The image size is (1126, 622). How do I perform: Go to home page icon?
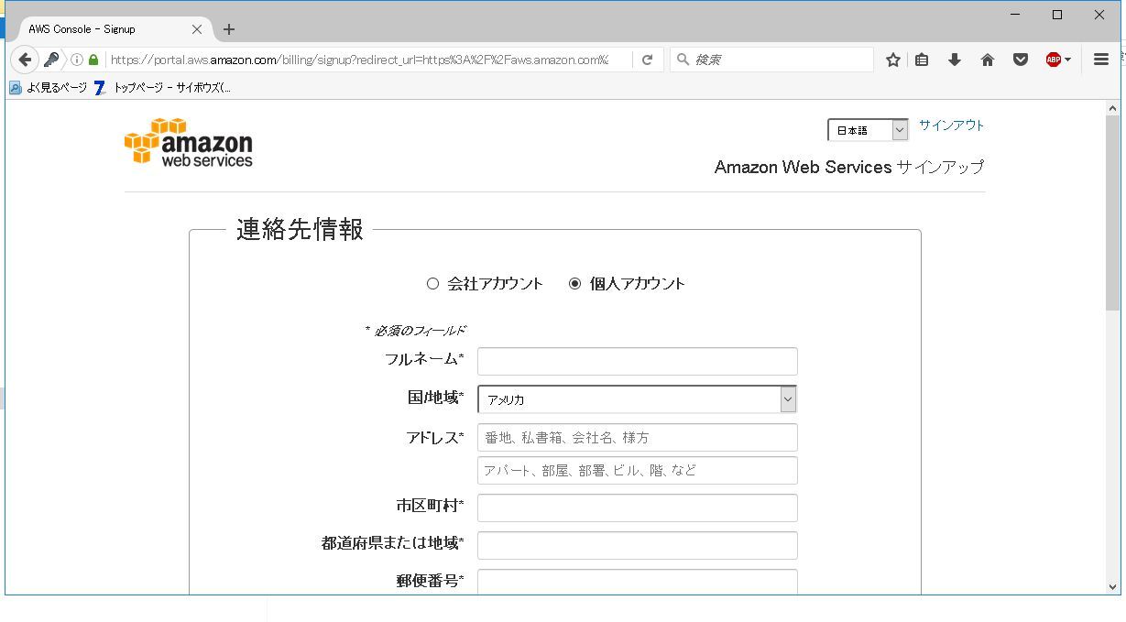988,60
